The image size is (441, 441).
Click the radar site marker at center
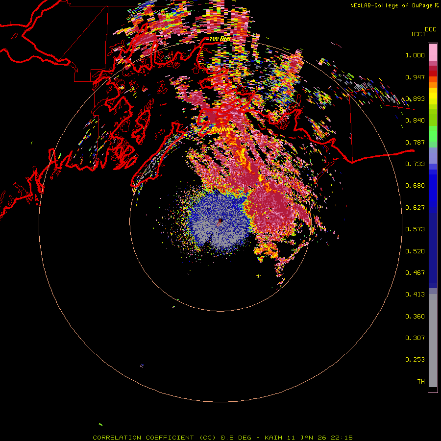coord(220,221)
